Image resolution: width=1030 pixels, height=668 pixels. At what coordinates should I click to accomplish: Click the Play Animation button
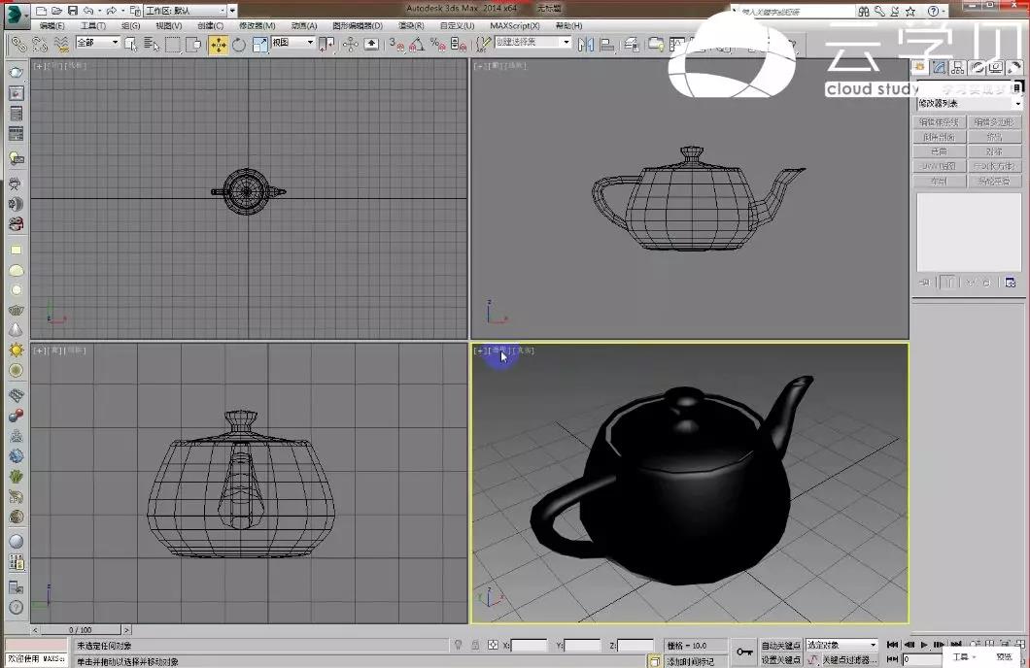[924, 645]
